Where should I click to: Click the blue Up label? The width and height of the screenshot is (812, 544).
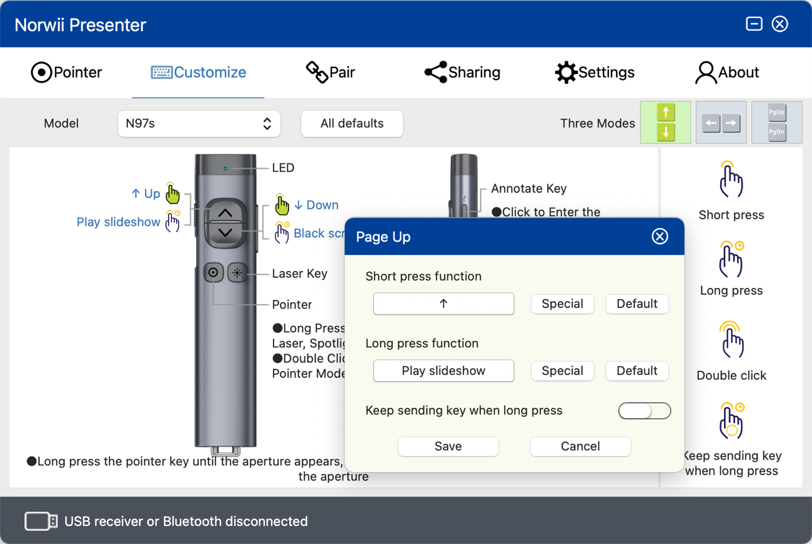point(146,194)
